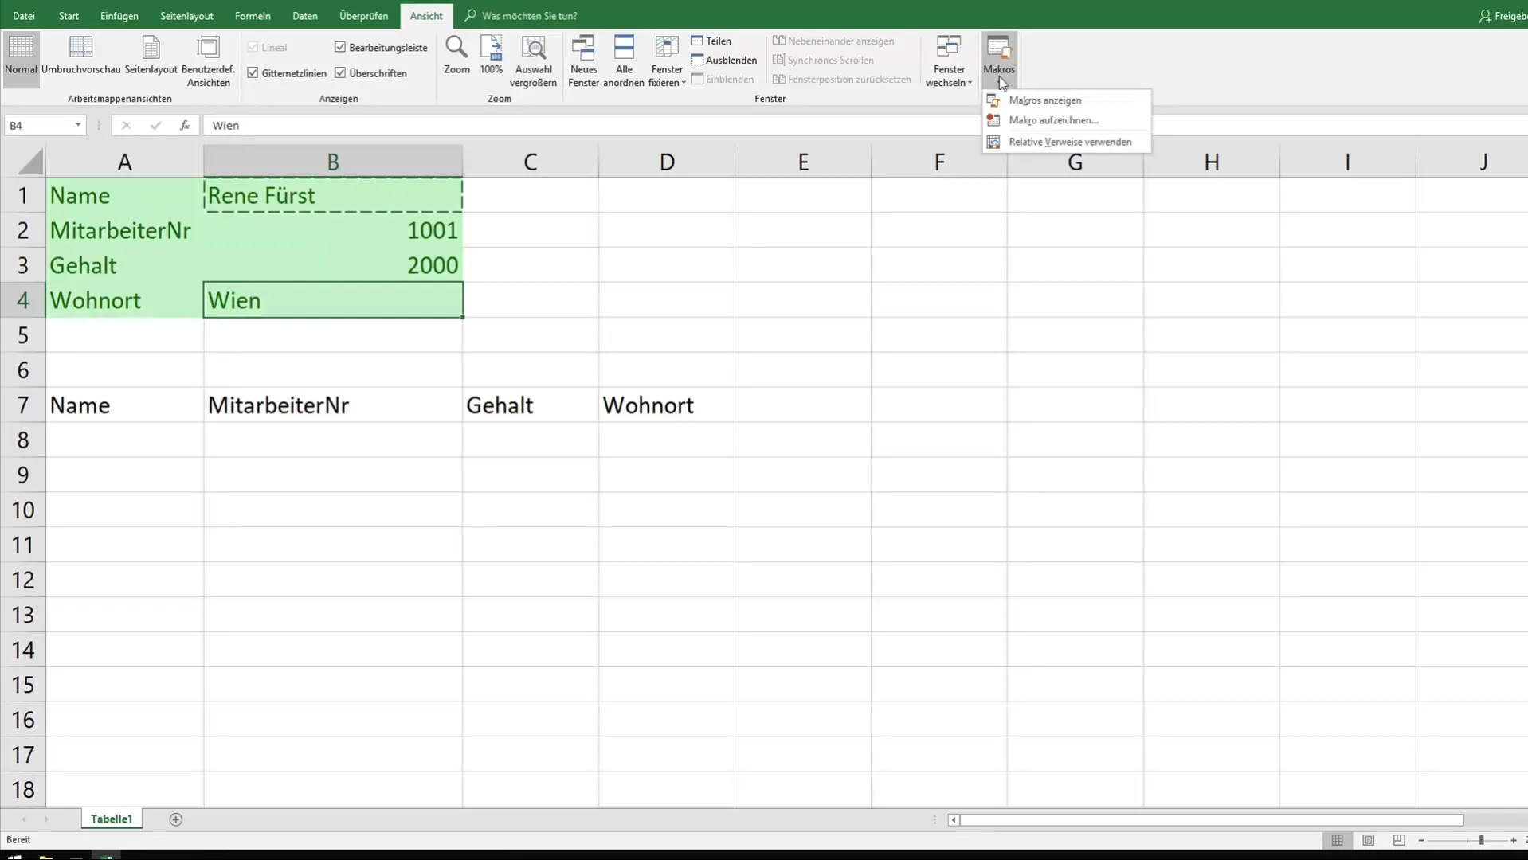1528x860 pixels.
Task: Switch to page break preview status icon
Action: 1399,840
